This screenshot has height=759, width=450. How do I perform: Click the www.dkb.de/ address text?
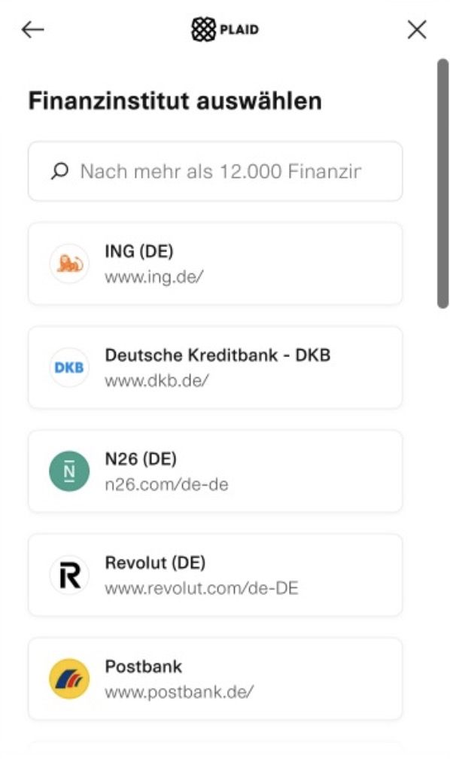157,380
